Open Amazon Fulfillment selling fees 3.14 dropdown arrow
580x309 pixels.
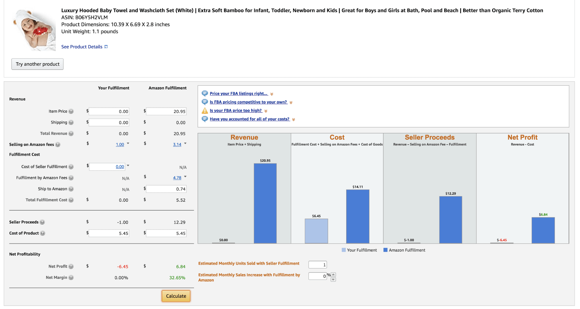click(185, 143)
